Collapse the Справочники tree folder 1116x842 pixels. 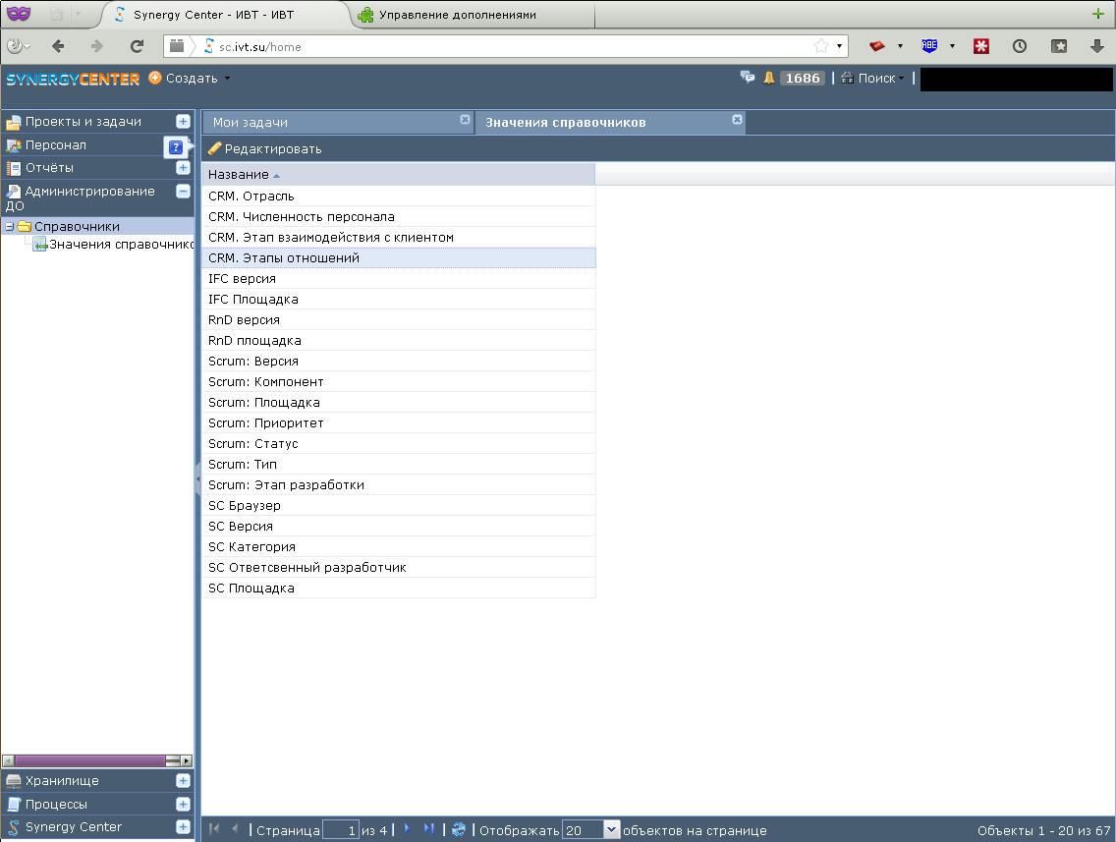coord(10,226)
